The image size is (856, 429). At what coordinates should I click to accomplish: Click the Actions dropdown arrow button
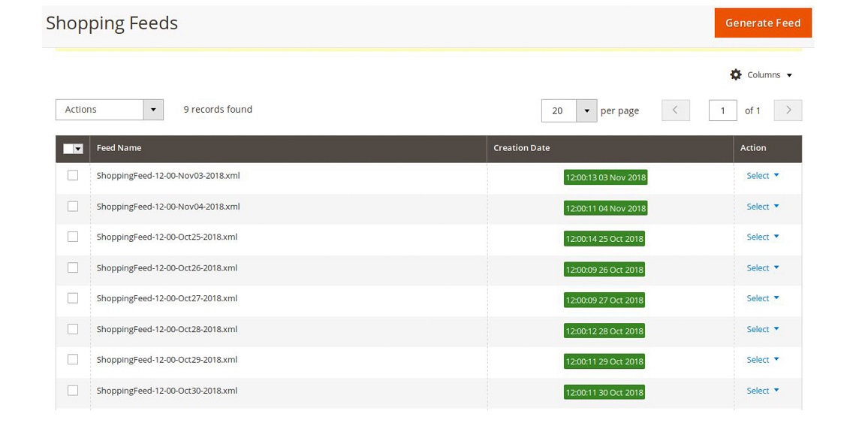[x=153, y=110]
